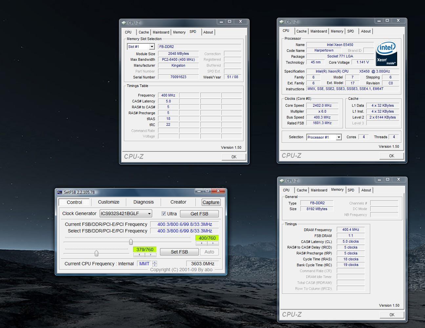
Task: Click the CPU-Z Memory window title icon
Action: point(282,181)
